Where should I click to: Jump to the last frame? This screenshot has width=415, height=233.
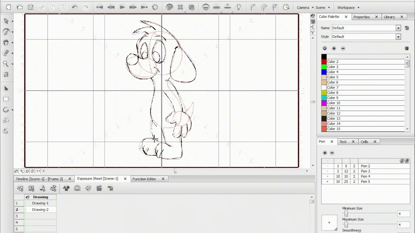[x=144, y=7]
